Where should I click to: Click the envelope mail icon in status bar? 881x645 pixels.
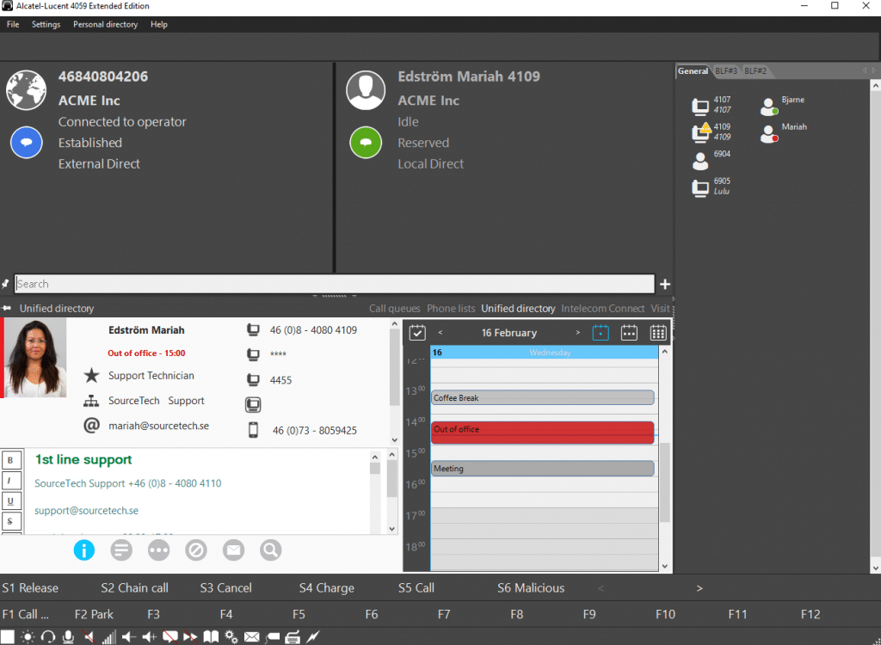tap(252, 636)
